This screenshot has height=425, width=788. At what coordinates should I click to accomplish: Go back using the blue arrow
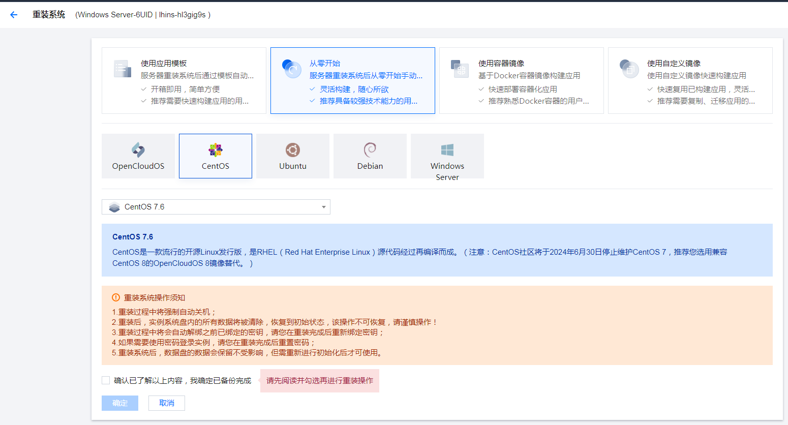pyautogui.click(x=14, y=15)
